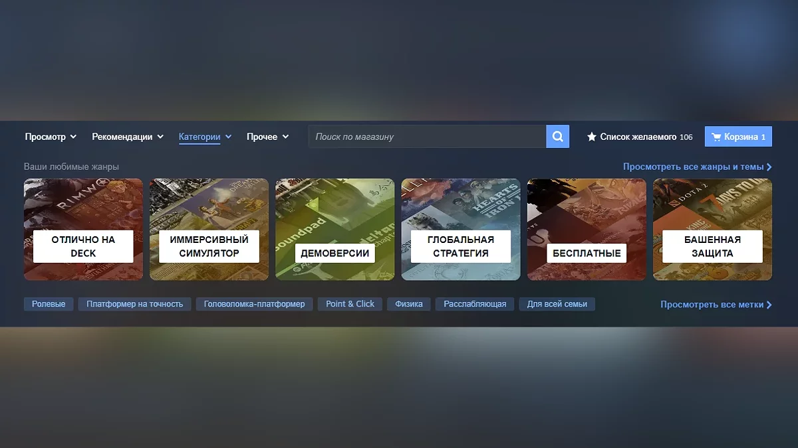The width and height of the screenshot is (798, 448).
Task: Select the Ролевые tag
Action: [x=49, y=304]
